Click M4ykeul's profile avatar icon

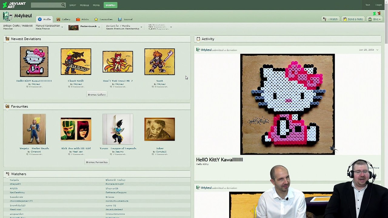click(x=8, y=16)
